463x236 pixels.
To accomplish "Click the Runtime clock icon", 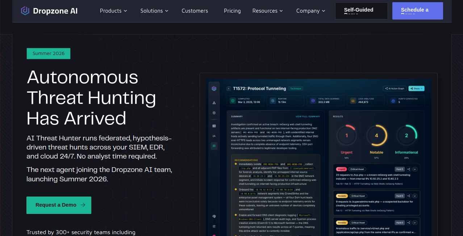I will coord(273,101).
